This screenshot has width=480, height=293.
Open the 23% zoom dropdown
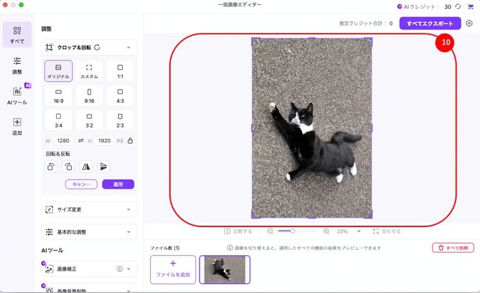(349, 231)
